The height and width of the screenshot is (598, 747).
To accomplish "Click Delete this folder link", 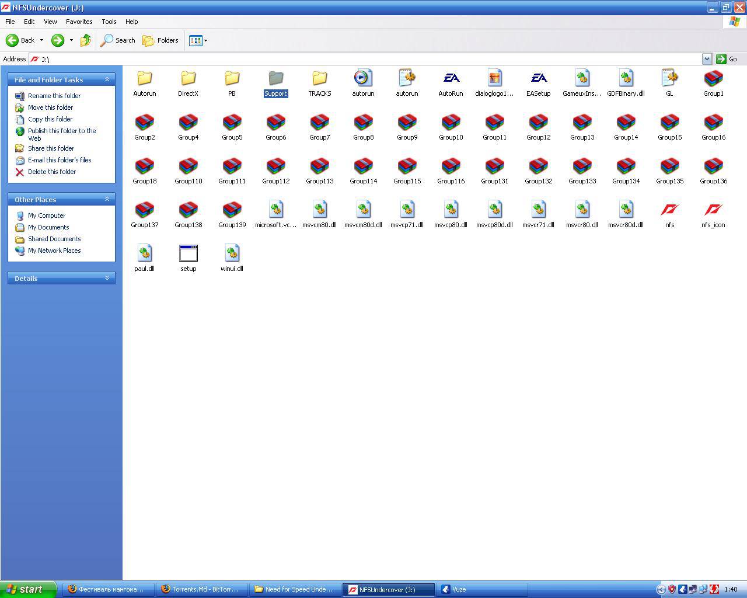I will tap(52, 172).
